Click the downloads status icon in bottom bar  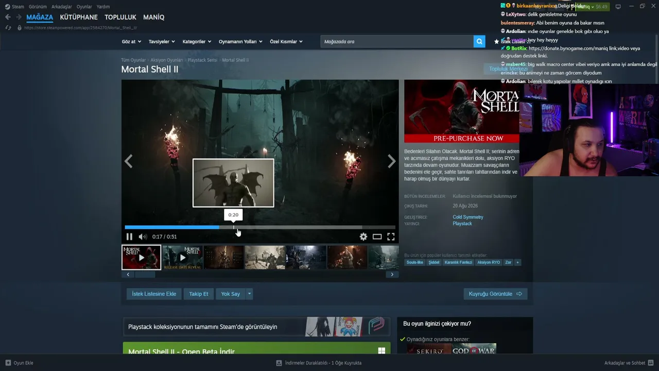pyautogui.click(x=279, y=363)
